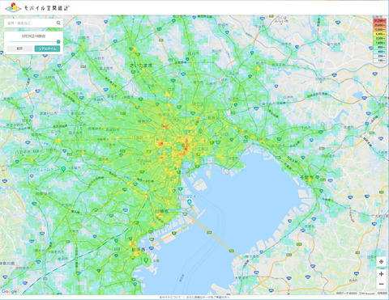Click the Google logo on the map
389x300 pixels.
tap(9, 291)
